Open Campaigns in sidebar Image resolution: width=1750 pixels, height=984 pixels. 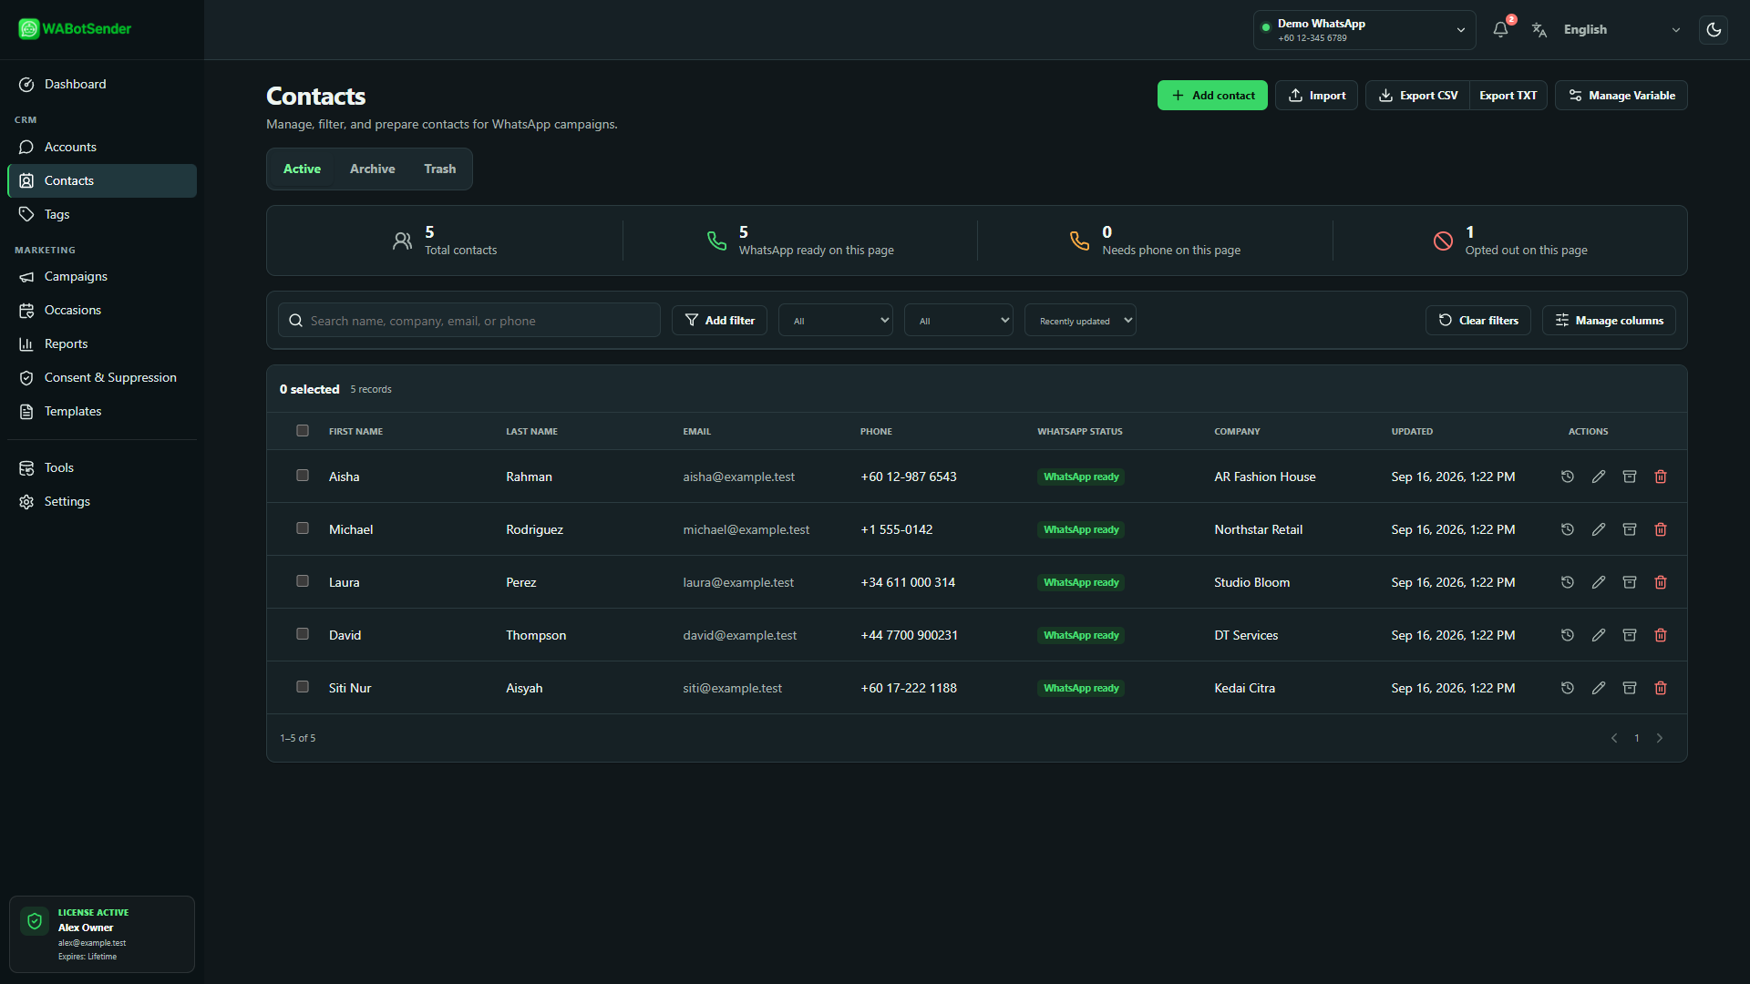(102, 276)
